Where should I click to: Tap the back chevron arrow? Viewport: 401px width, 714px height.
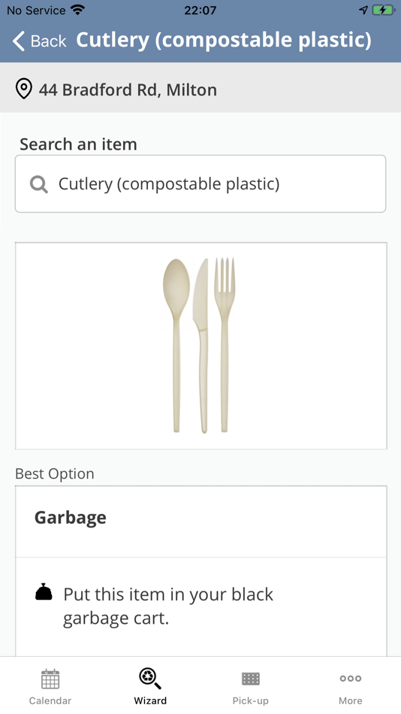point(18,41)
